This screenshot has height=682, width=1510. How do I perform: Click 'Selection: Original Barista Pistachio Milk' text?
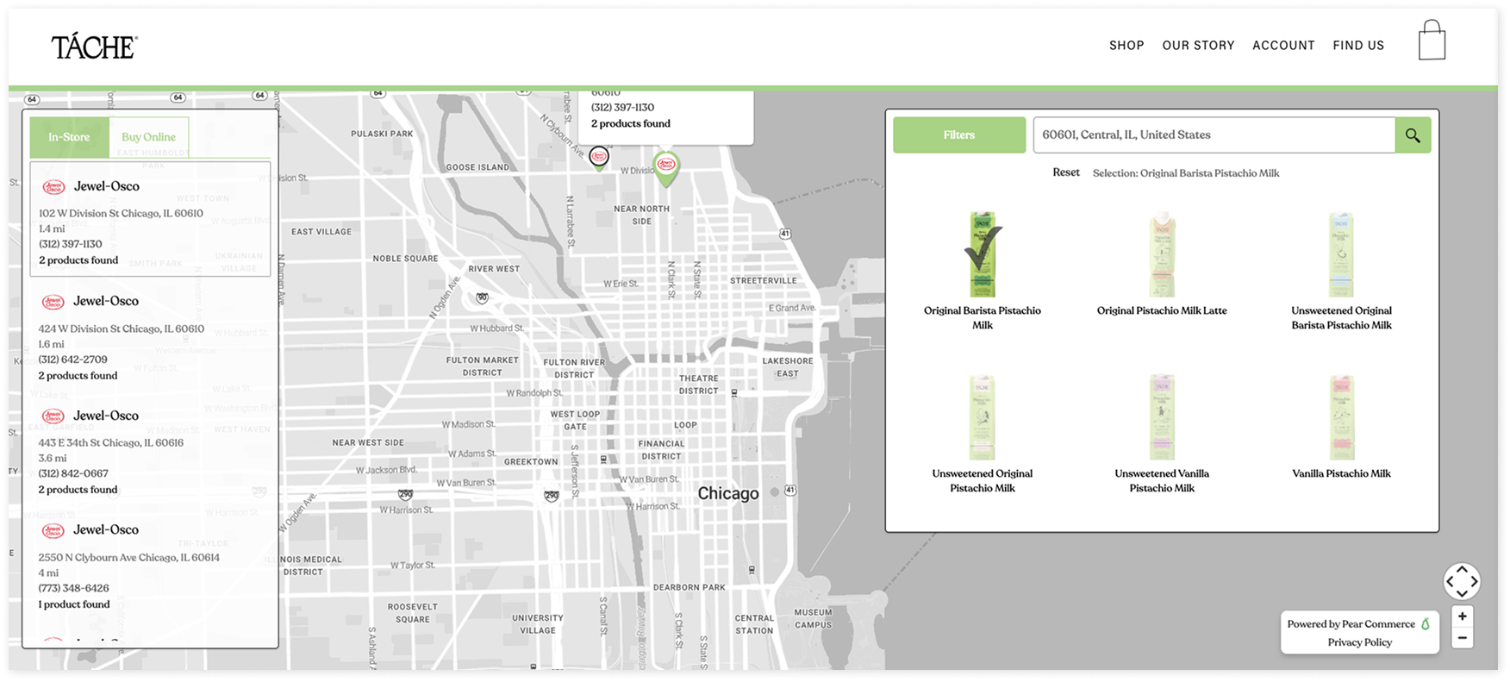1186,173
